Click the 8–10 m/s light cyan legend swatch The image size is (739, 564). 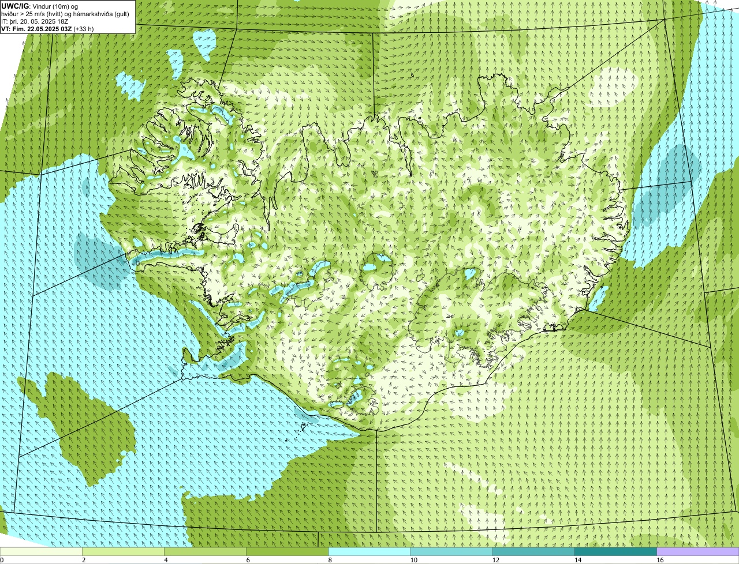(369, 552)
